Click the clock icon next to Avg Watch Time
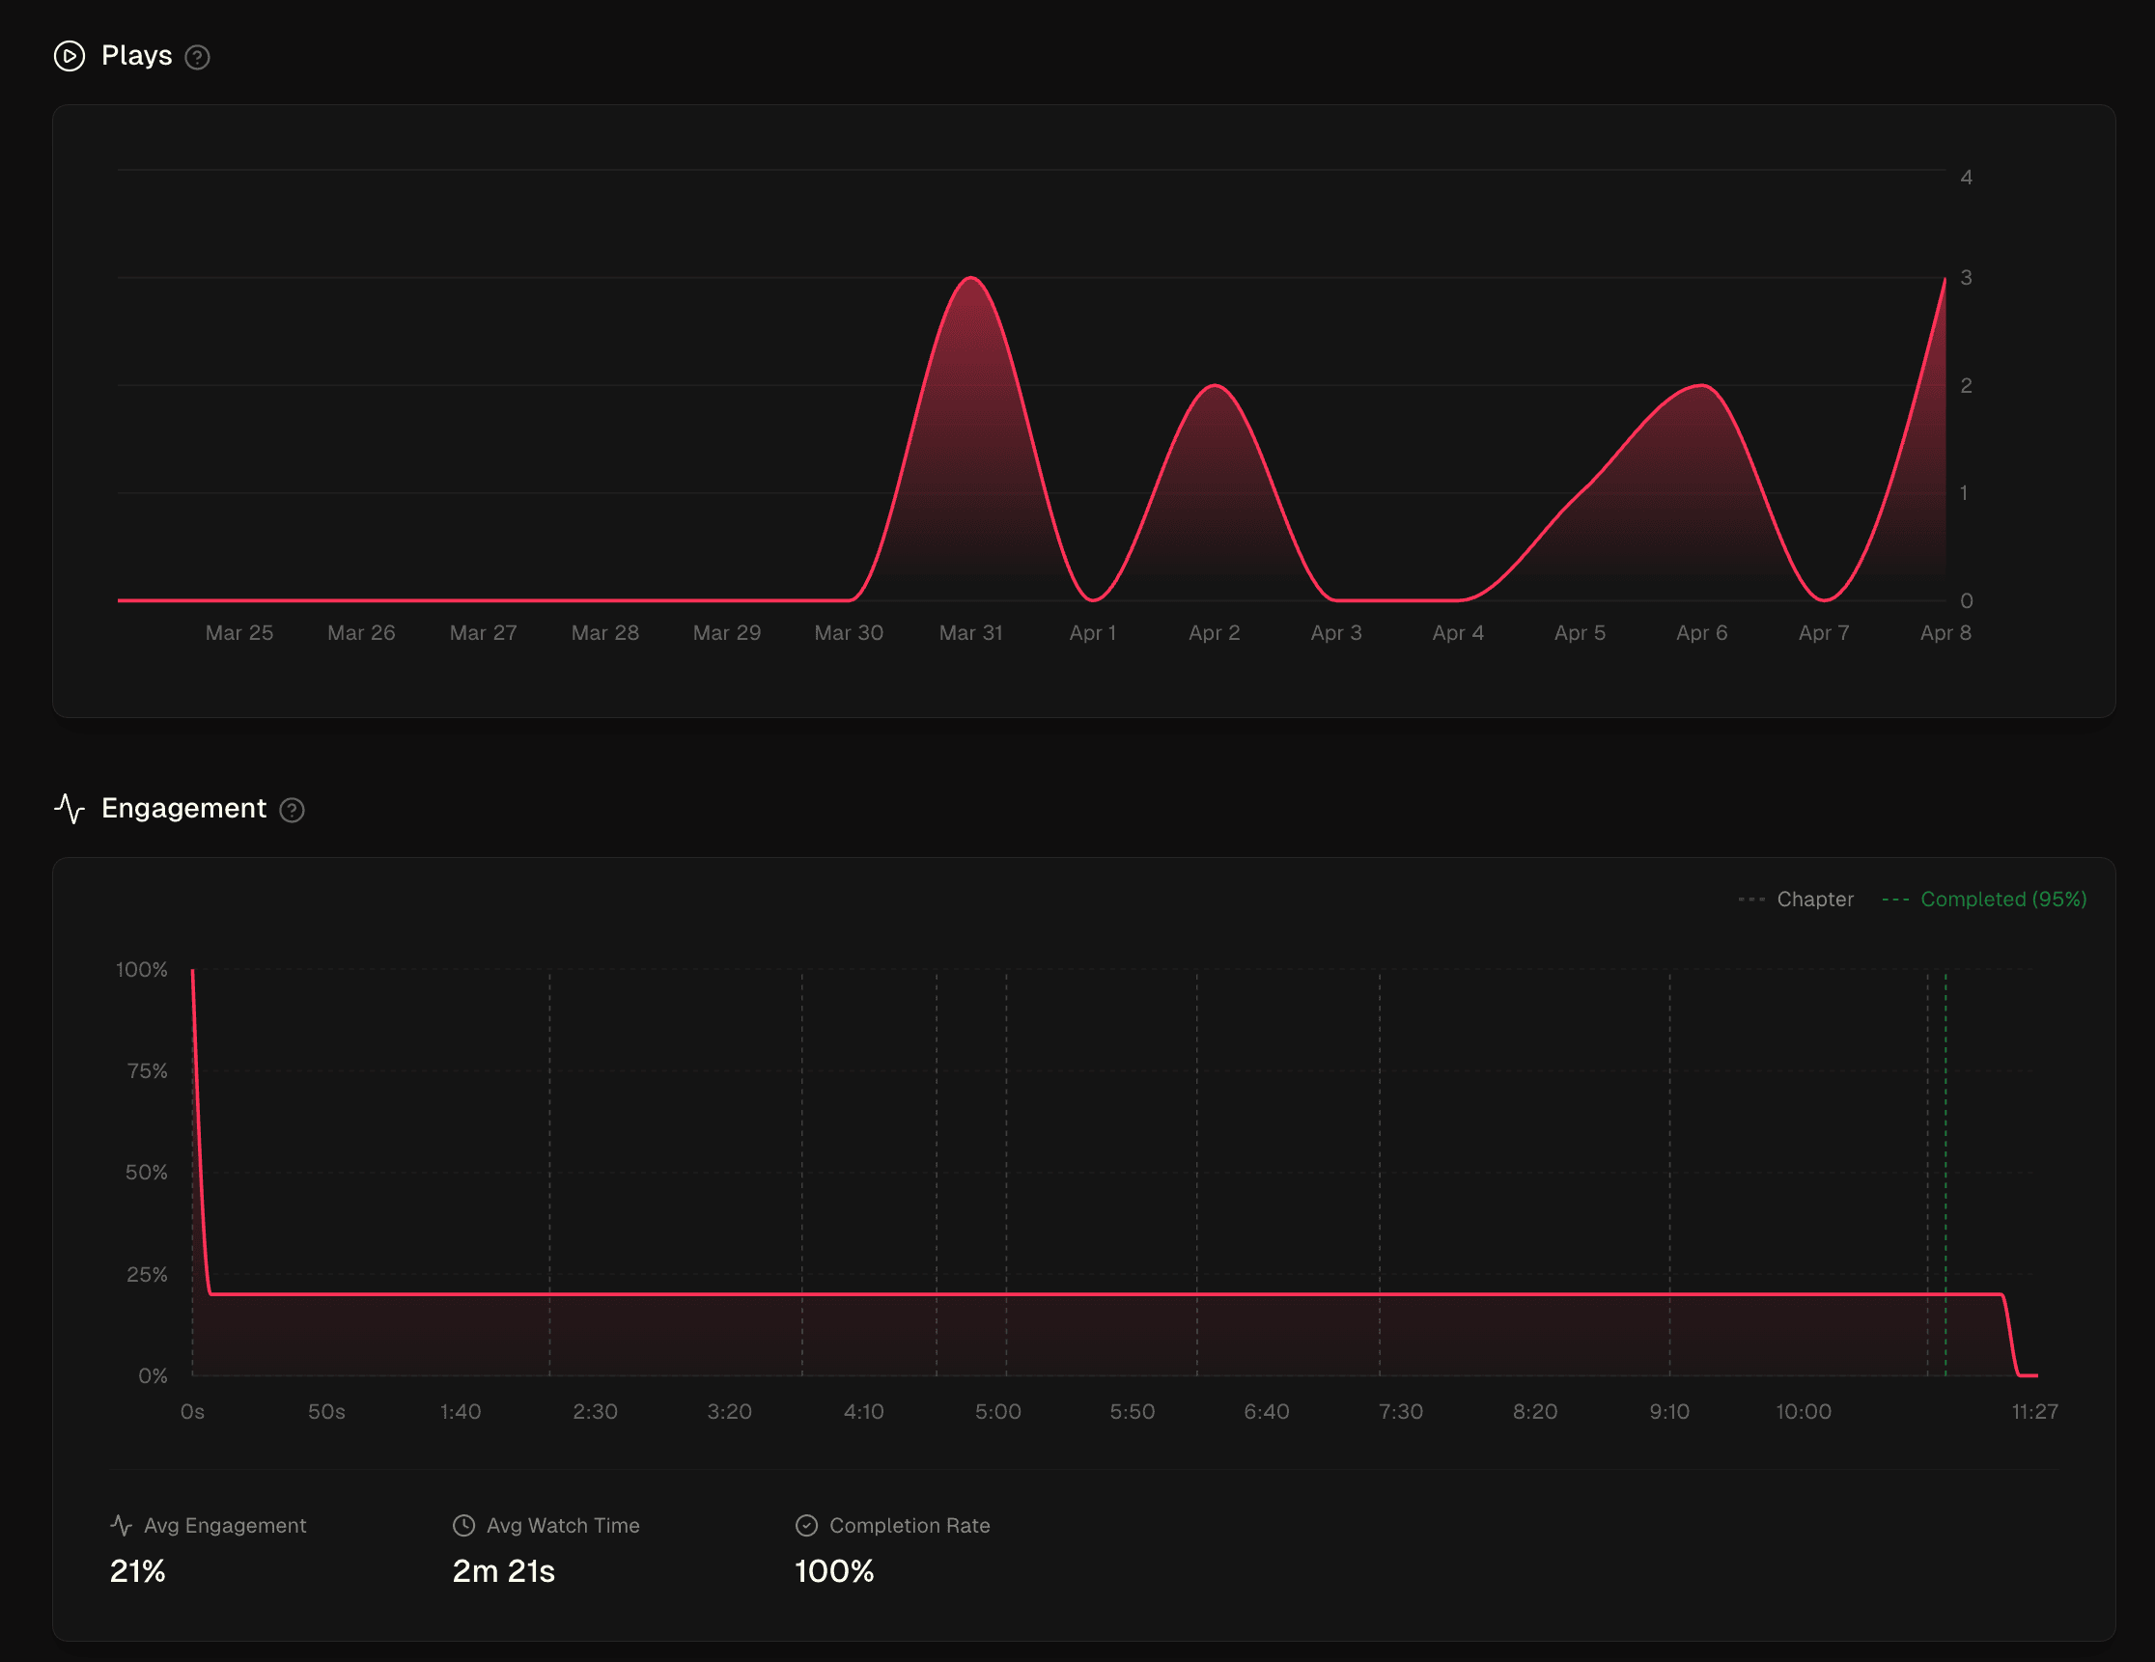Screen dimensions: 2155x1662 pyautogui.click(x=462, y=1525)
